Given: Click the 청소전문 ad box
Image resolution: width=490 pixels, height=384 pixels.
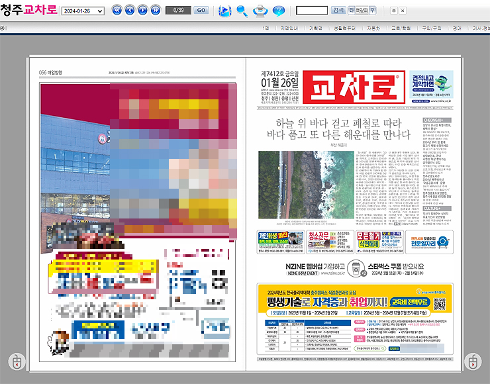Looking at the screenshot, I should [x=330, y=242].
